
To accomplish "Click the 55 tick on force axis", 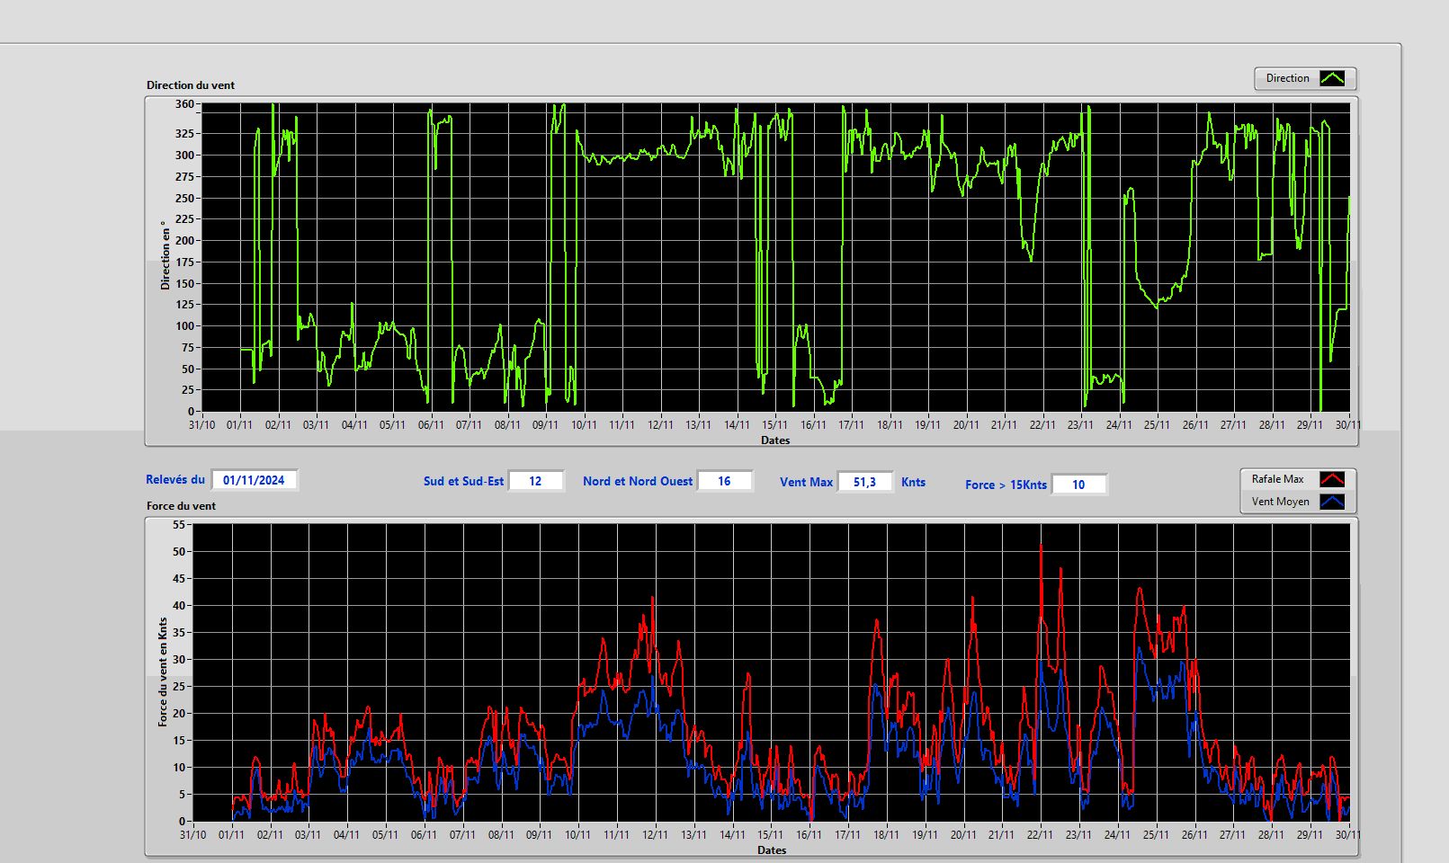I will 178,525.
